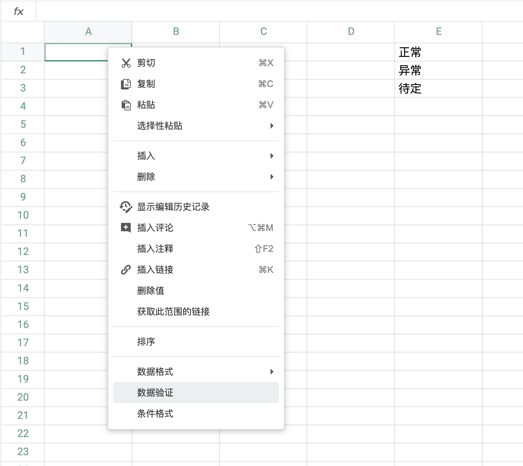
Task: Click the formula bar input field
Action: pos(279,12)
